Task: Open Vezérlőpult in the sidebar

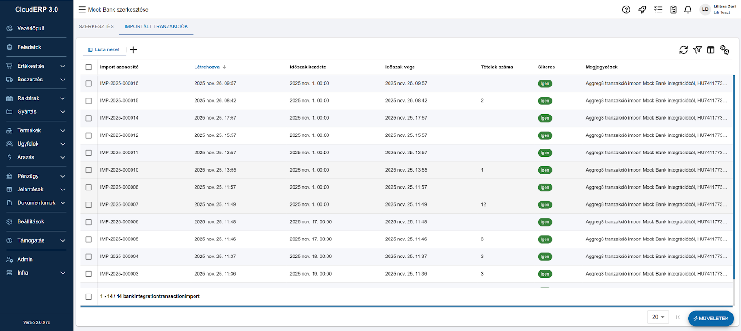Action: pos(31,28)
